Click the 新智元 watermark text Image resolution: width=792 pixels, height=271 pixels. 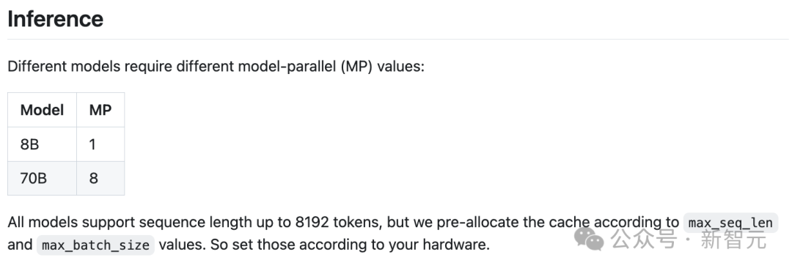point(733,240)
